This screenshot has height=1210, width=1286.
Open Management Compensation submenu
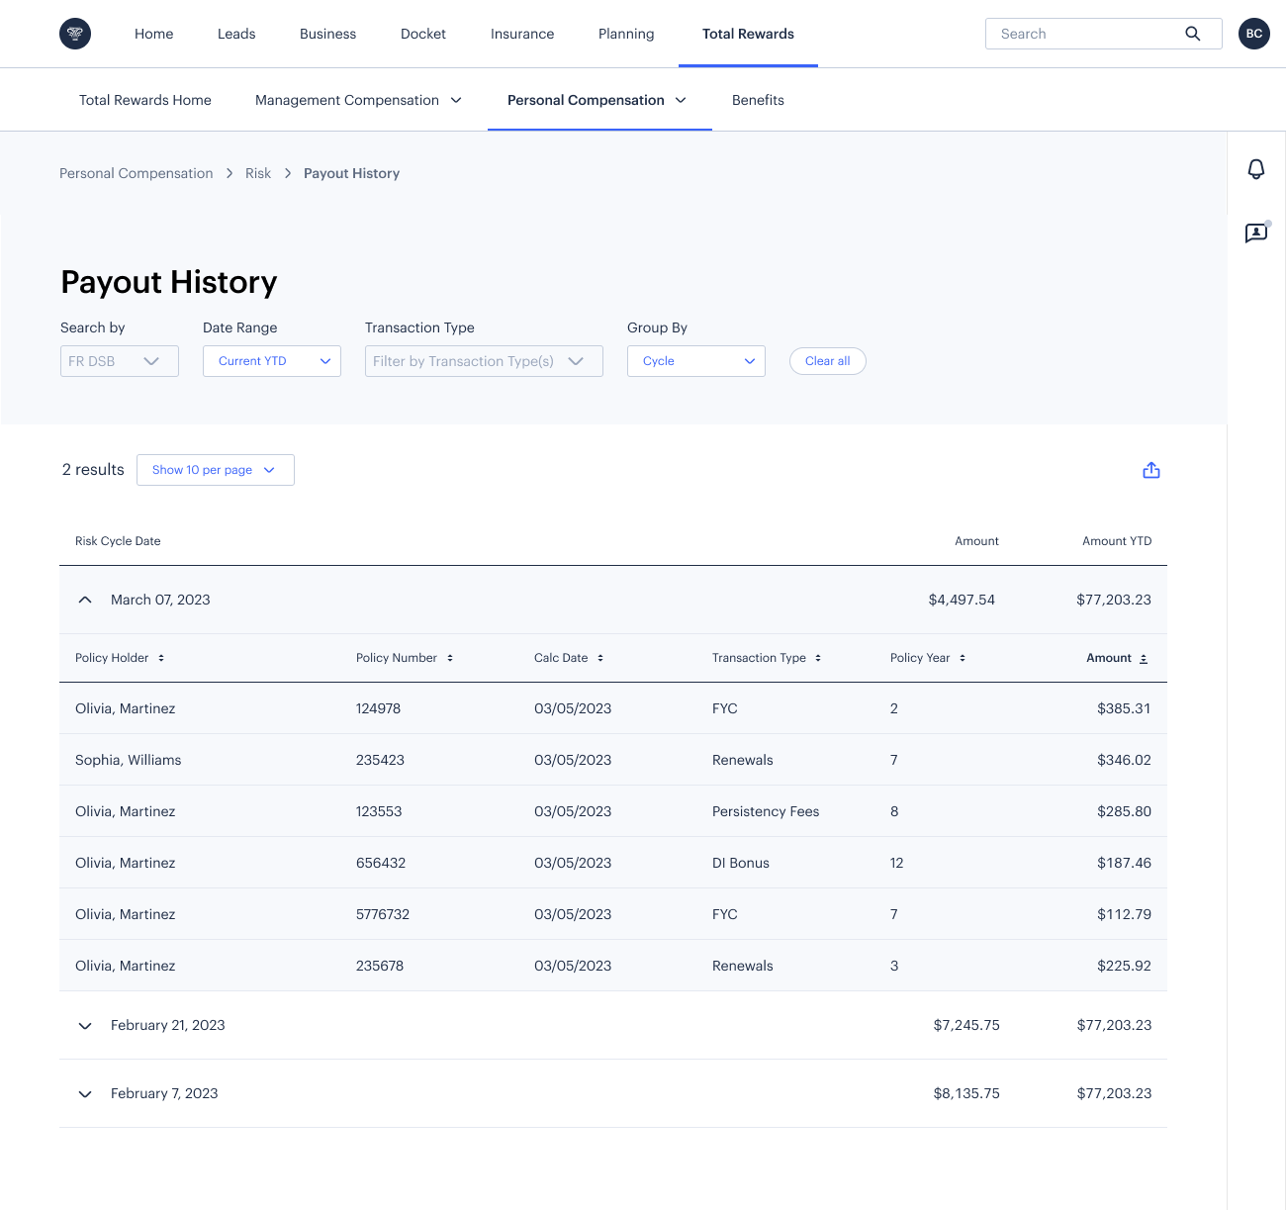click(358, 100)
